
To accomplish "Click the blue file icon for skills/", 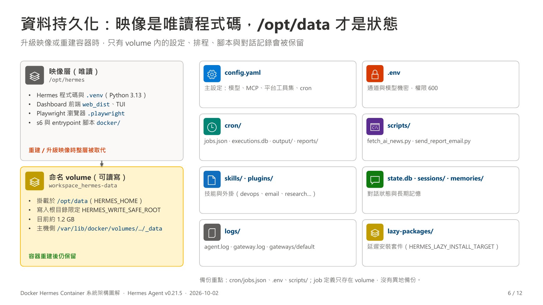I will [212, 180].
